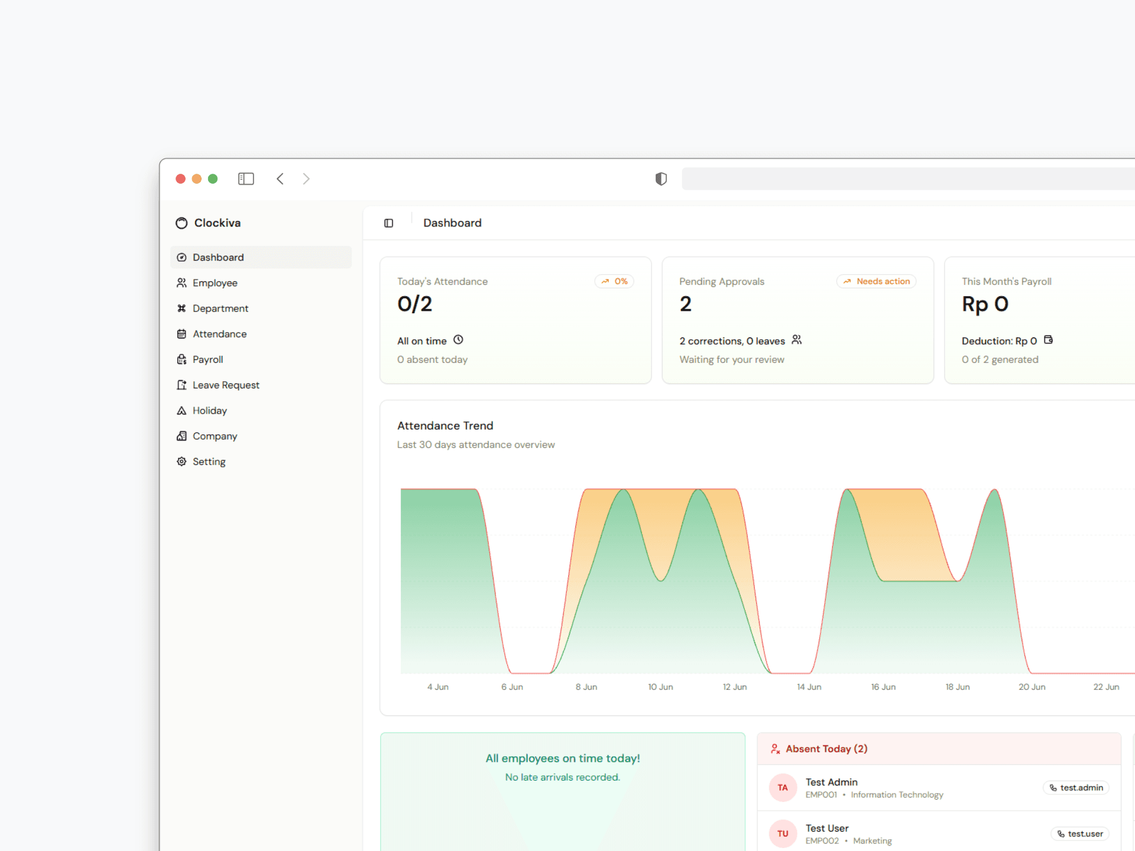The height and width of the screenshot is (851, 1135).
Task: Click the Company building icon
Action: click(181, 436)
